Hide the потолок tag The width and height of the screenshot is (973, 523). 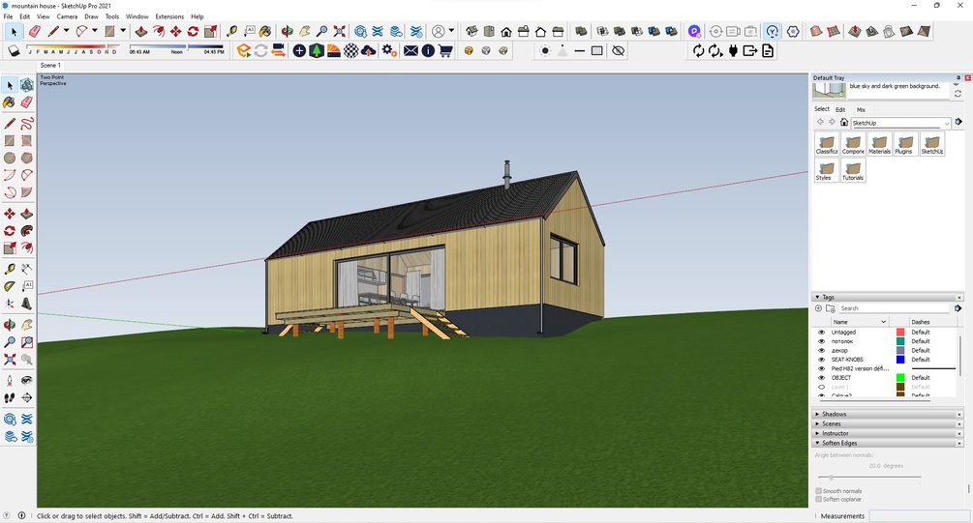822,341
